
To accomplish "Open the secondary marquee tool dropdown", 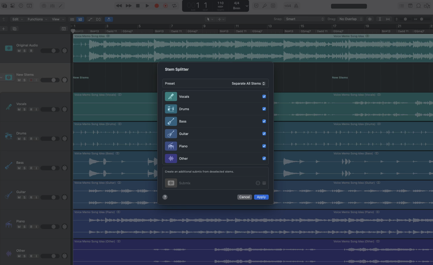I will (221, 19).
